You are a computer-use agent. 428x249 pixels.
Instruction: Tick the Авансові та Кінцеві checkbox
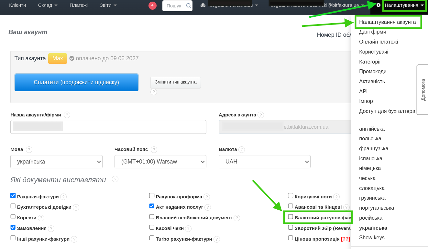click(x=291, y=206)
